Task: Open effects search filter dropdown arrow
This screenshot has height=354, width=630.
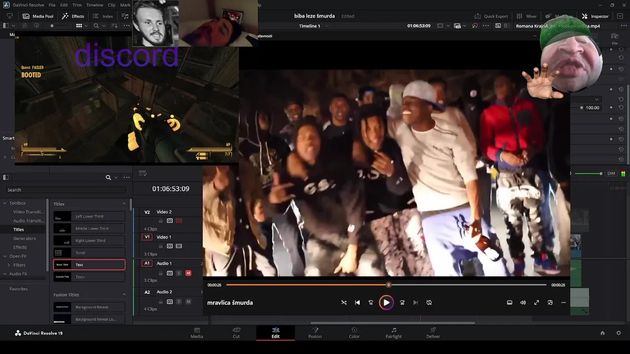Action: pos(116,177)
